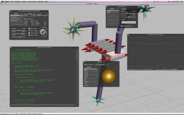
Task: Click the Apple menu icon
Action: click(2, 1)
